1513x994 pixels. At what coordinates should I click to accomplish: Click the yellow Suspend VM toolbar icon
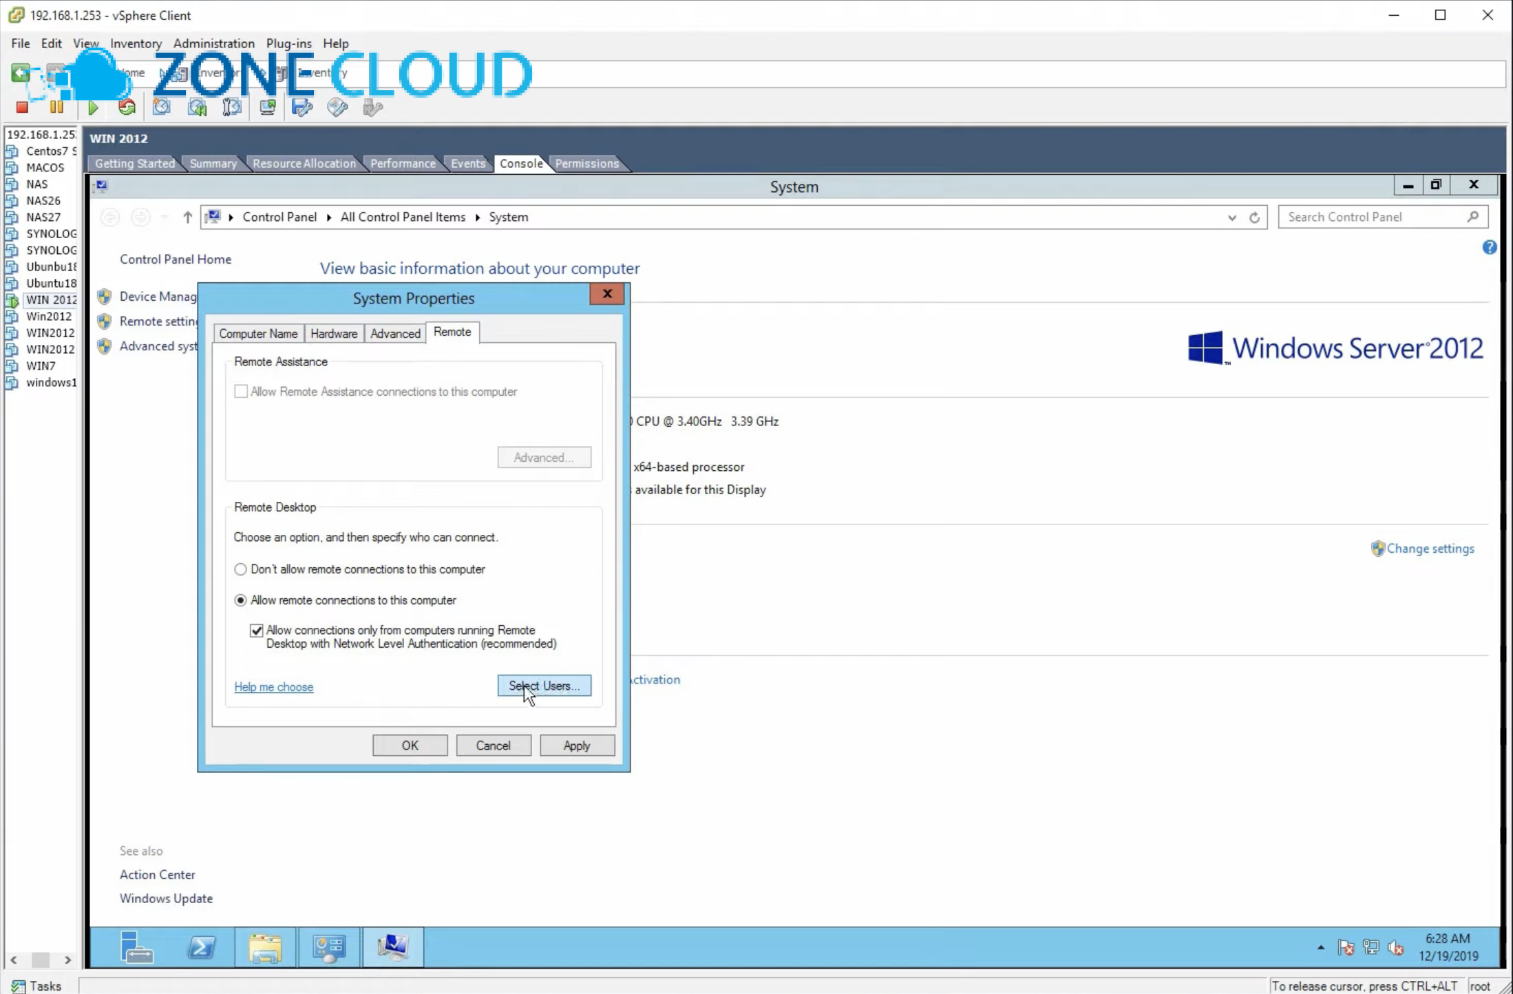coord(56,107)
